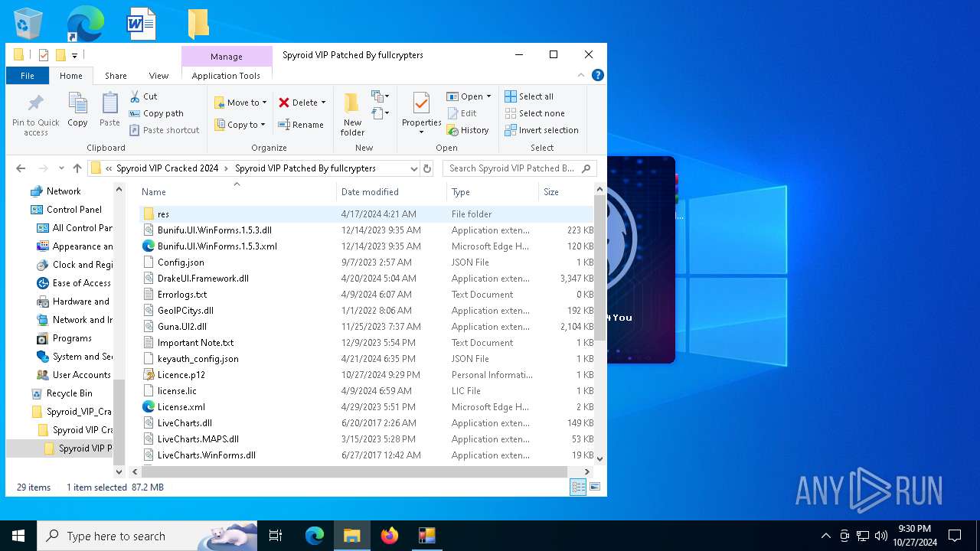The width and height of the screenshot is (980, 551).
Task: Select Errorlogs.txt file
Action: pyautogui.click(x=366, y=295)
